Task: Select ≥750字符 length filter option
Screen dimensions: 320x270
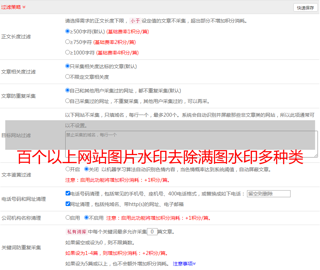Action: [x=68, y=42]
